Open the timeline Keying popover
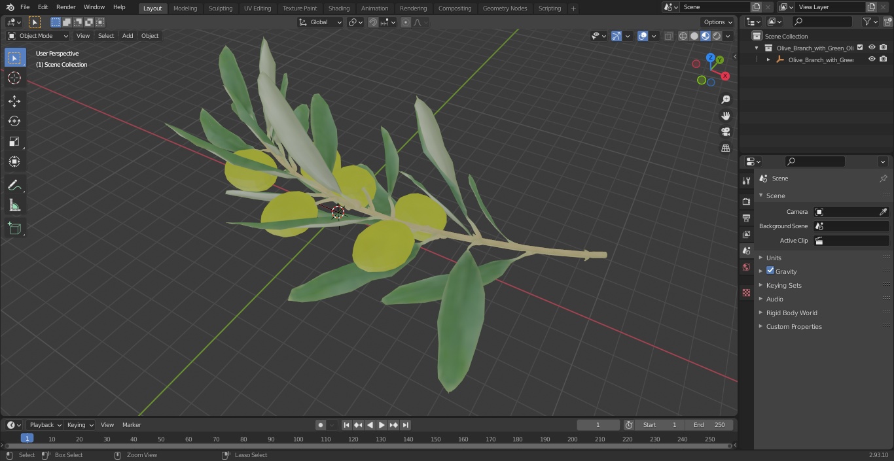This screenshot has width=894, height=461. pyautogui.click(x=79, y=425)
